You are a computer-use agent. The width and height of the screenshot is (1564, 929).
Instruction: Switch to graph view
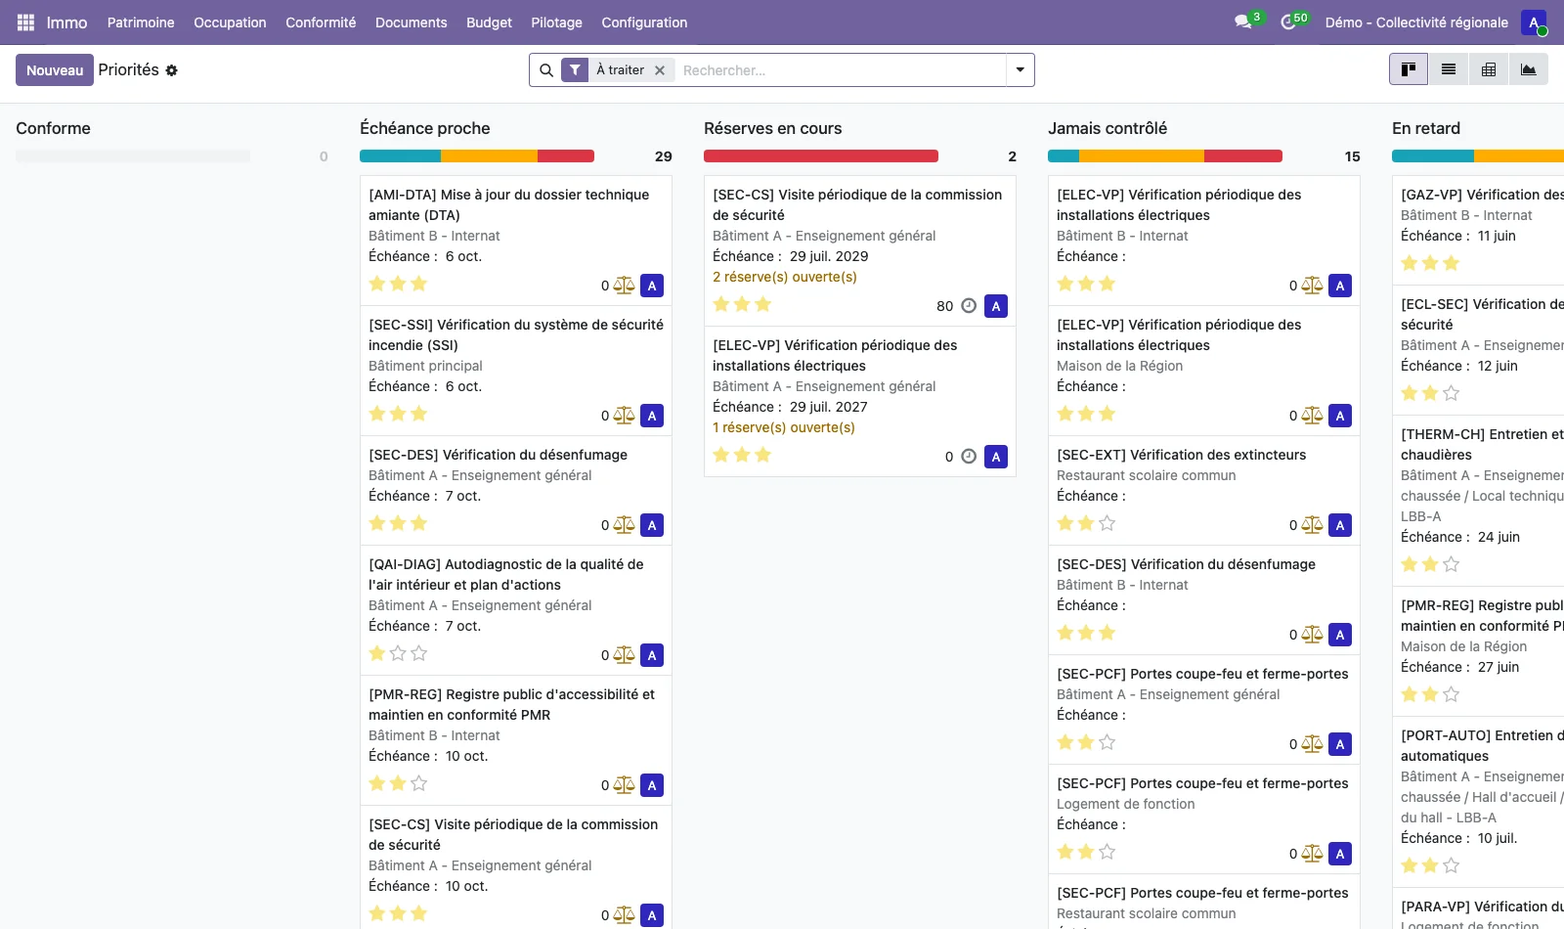point(1529,69)
